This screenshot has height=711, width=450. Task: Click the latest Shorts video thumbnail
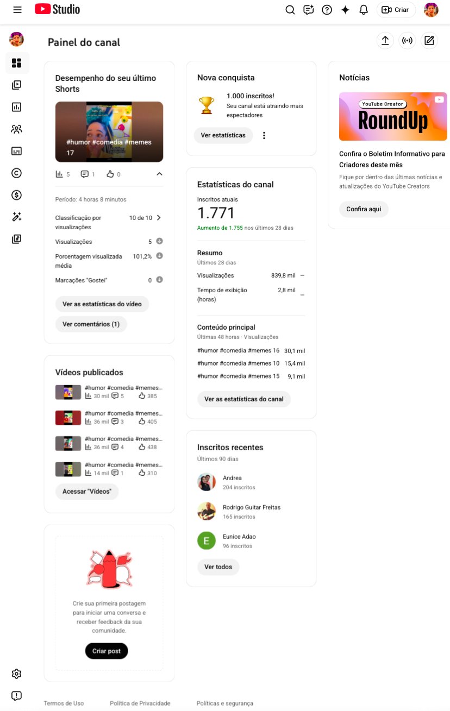click(109, 132)
